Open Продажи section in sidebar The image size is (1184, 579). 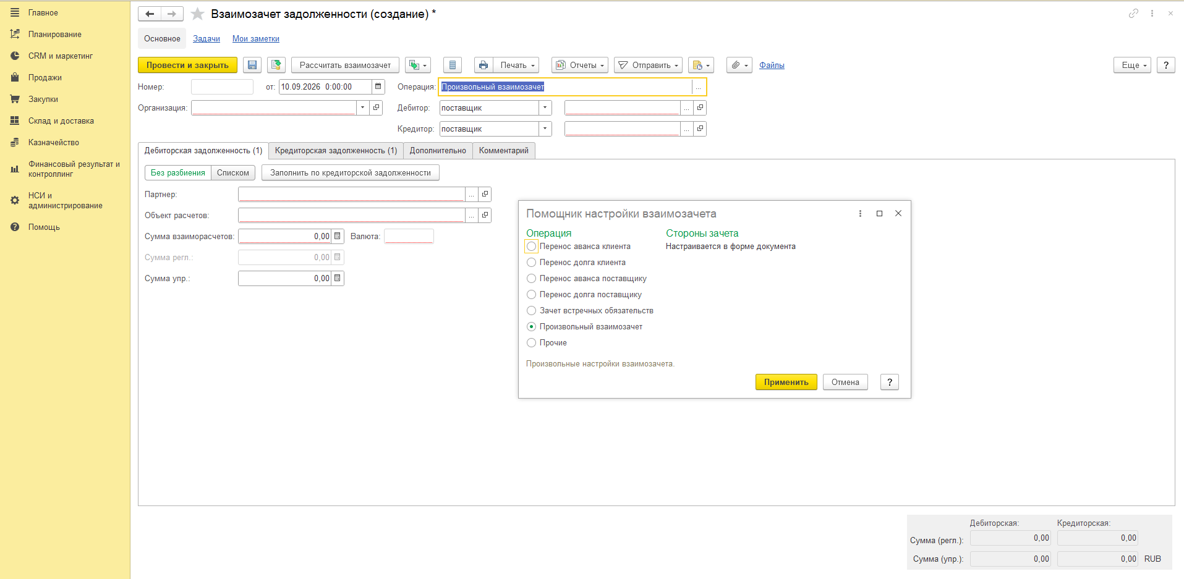(x=45, y=77)
